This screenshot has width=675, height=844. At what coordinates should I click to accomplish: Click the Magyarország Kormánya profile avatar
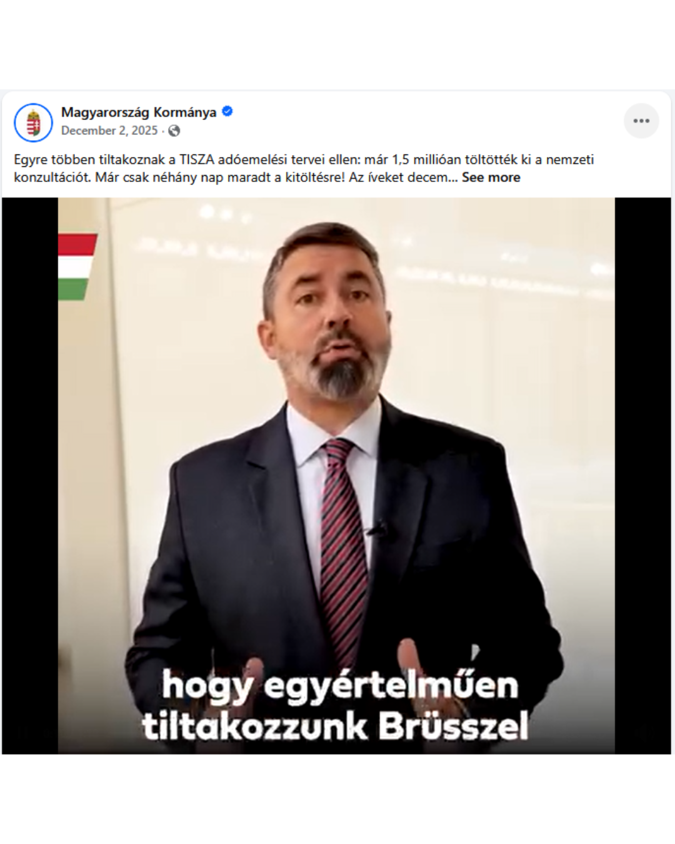pos(33,123)
